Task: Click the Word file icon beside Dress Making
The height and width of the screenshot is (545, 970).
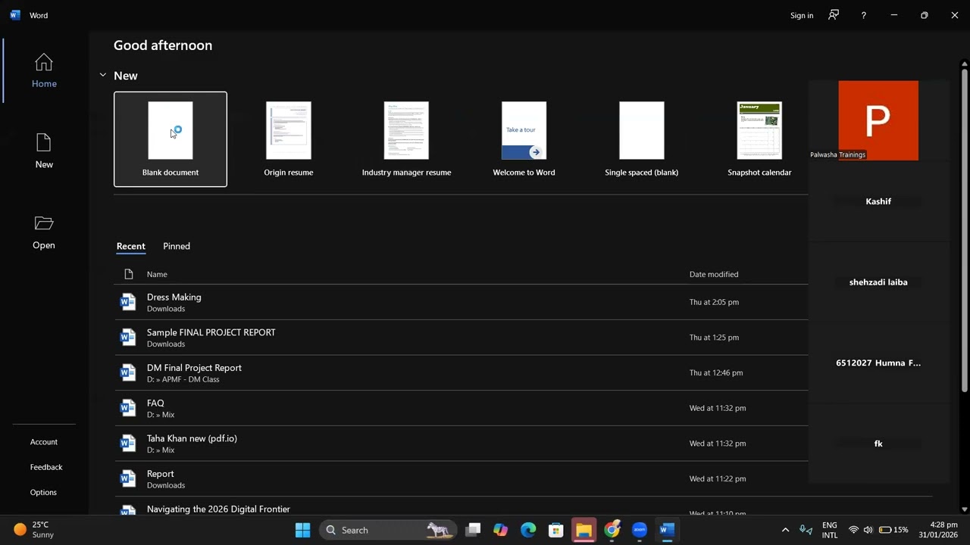Action: pos(128,302)
